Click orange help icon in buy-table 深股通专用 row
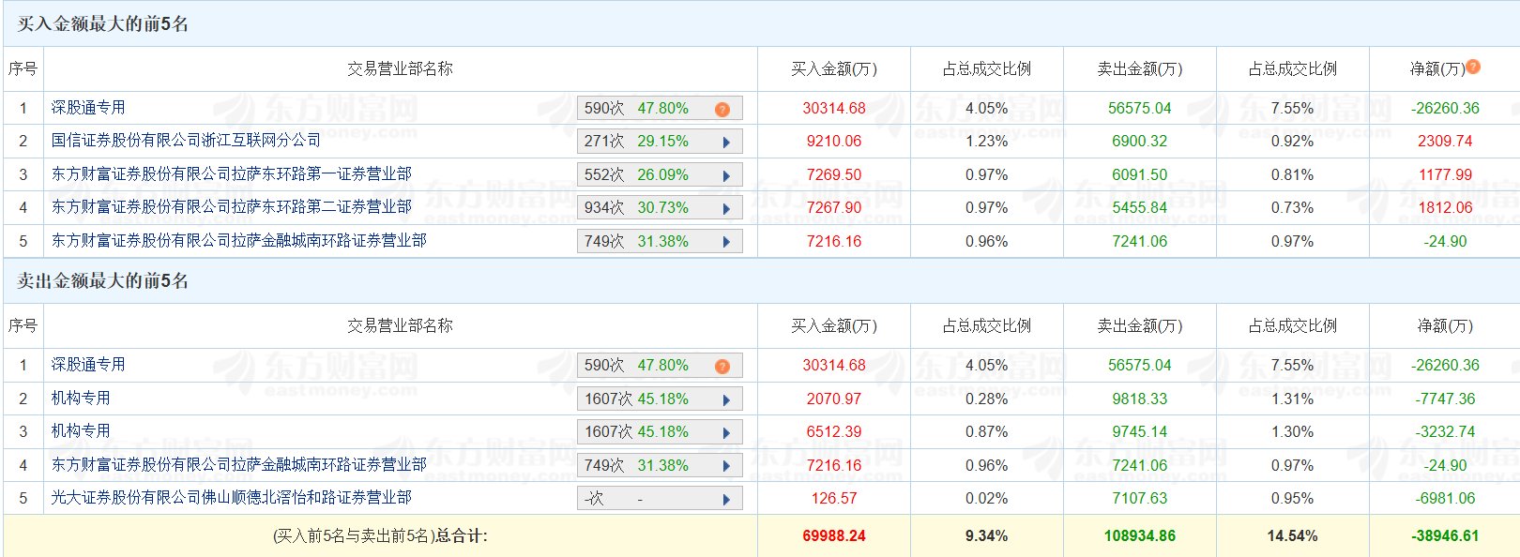Image resolution: width=1520 pixels, height=557 pixels. [x=722, y=110]
